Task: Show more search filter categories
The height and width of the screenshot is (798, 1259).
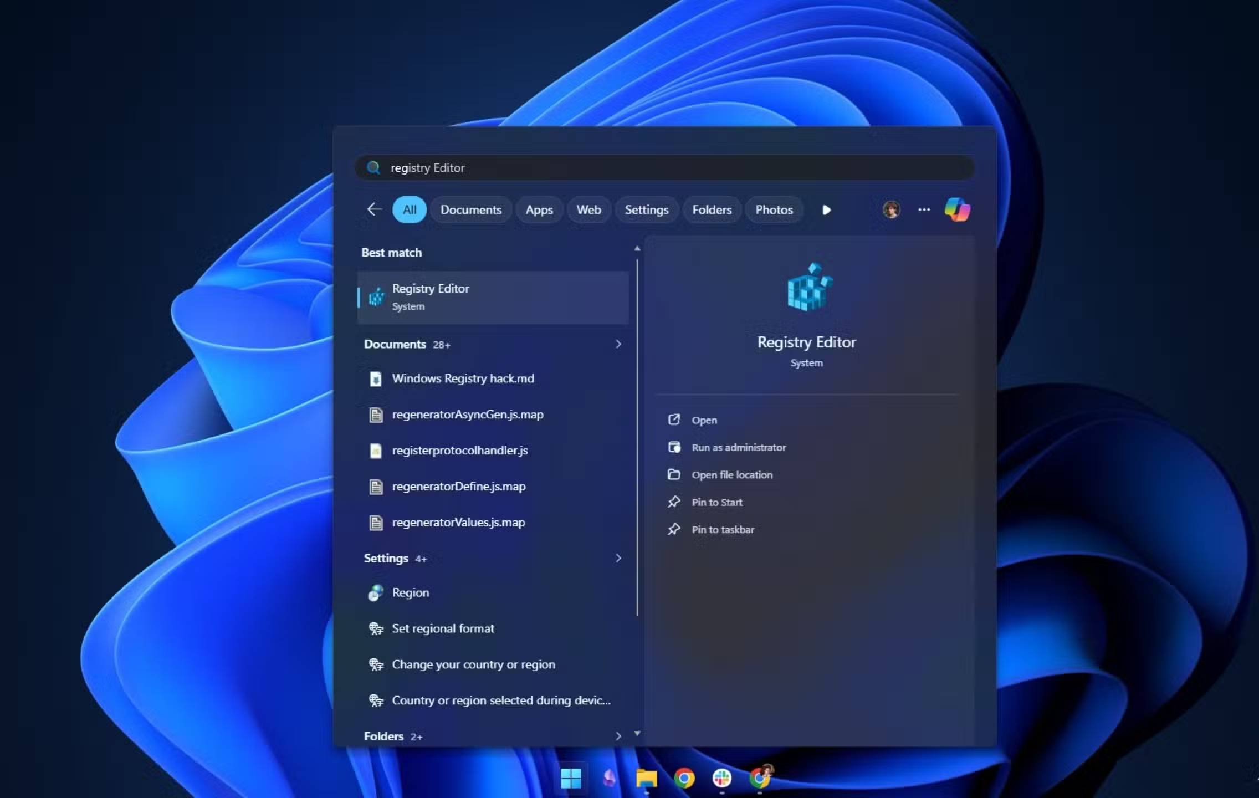Action: pyautogui.click(x=826, y=210)
